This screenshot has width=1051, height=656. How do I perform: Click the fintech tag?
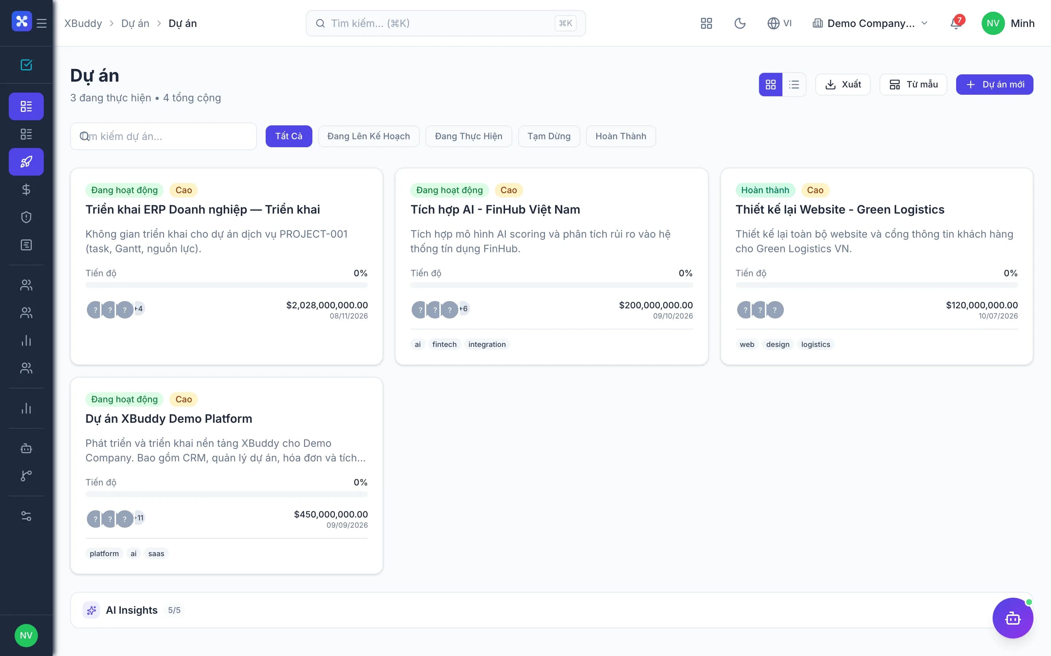click(444, 344)
